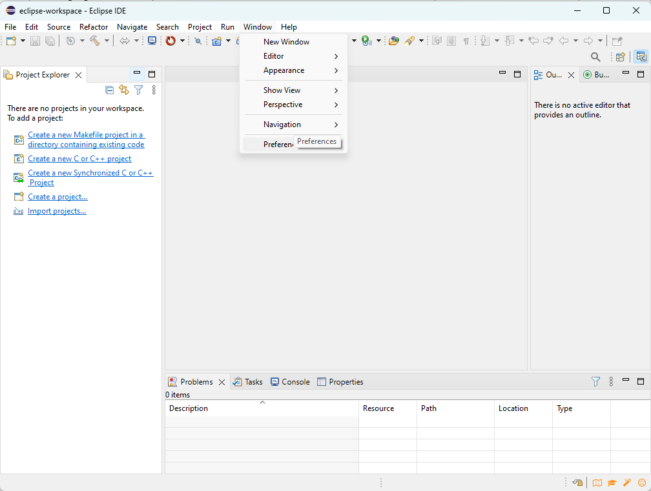The width and height of the screenshot is (651, 491).
Task: Click the New C/C++ Project wizard icon
Action: [216, 41]
